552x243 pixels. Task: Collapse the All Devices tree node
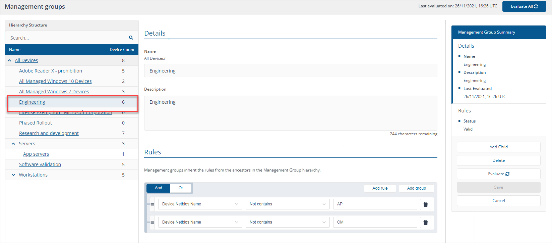pyautogui.click(x=9, y=60)
